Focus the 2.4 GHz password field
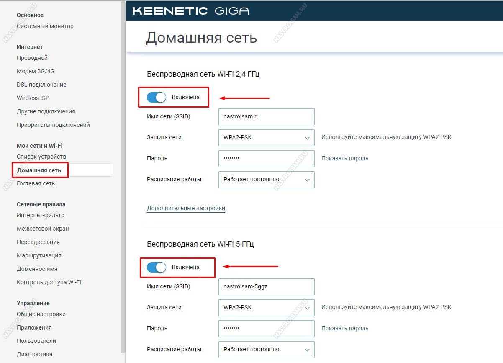503x363 pixels. point(266,159)
